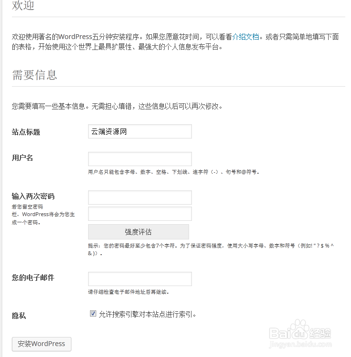Image resolution: width=351 pixels, height=357 pixels.
Task: Click the jingyan.baidu.com watermark text
Action: click(x=301, y=344)
